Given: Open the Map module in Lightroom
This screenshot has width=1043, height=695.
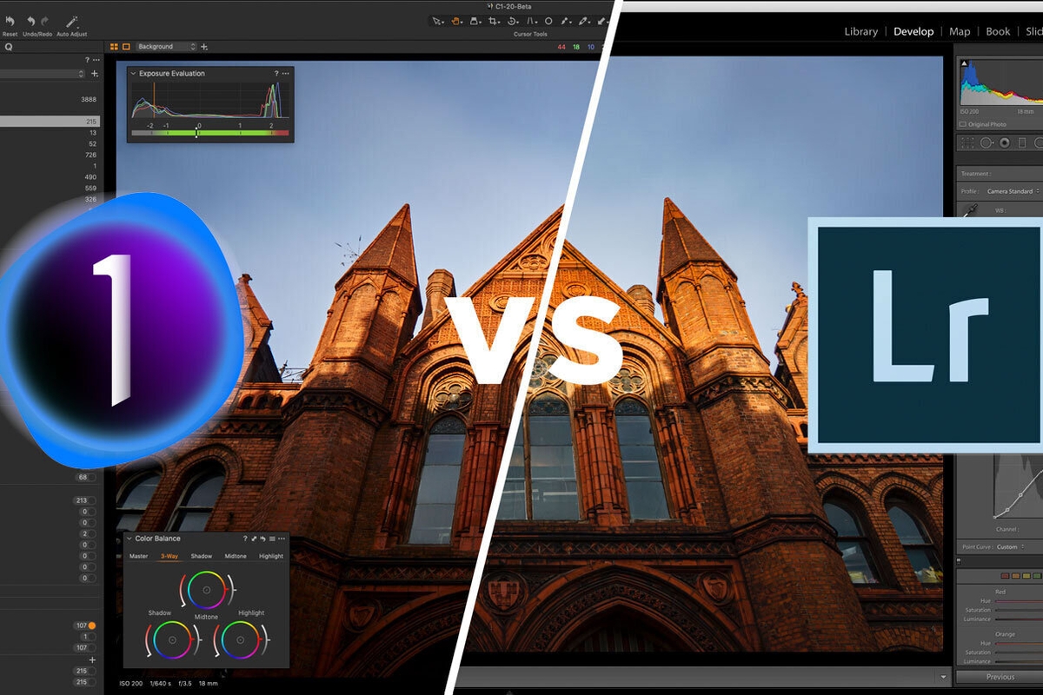Looking at the screenshot, I should pyautogui.click(x=960, y=31).
